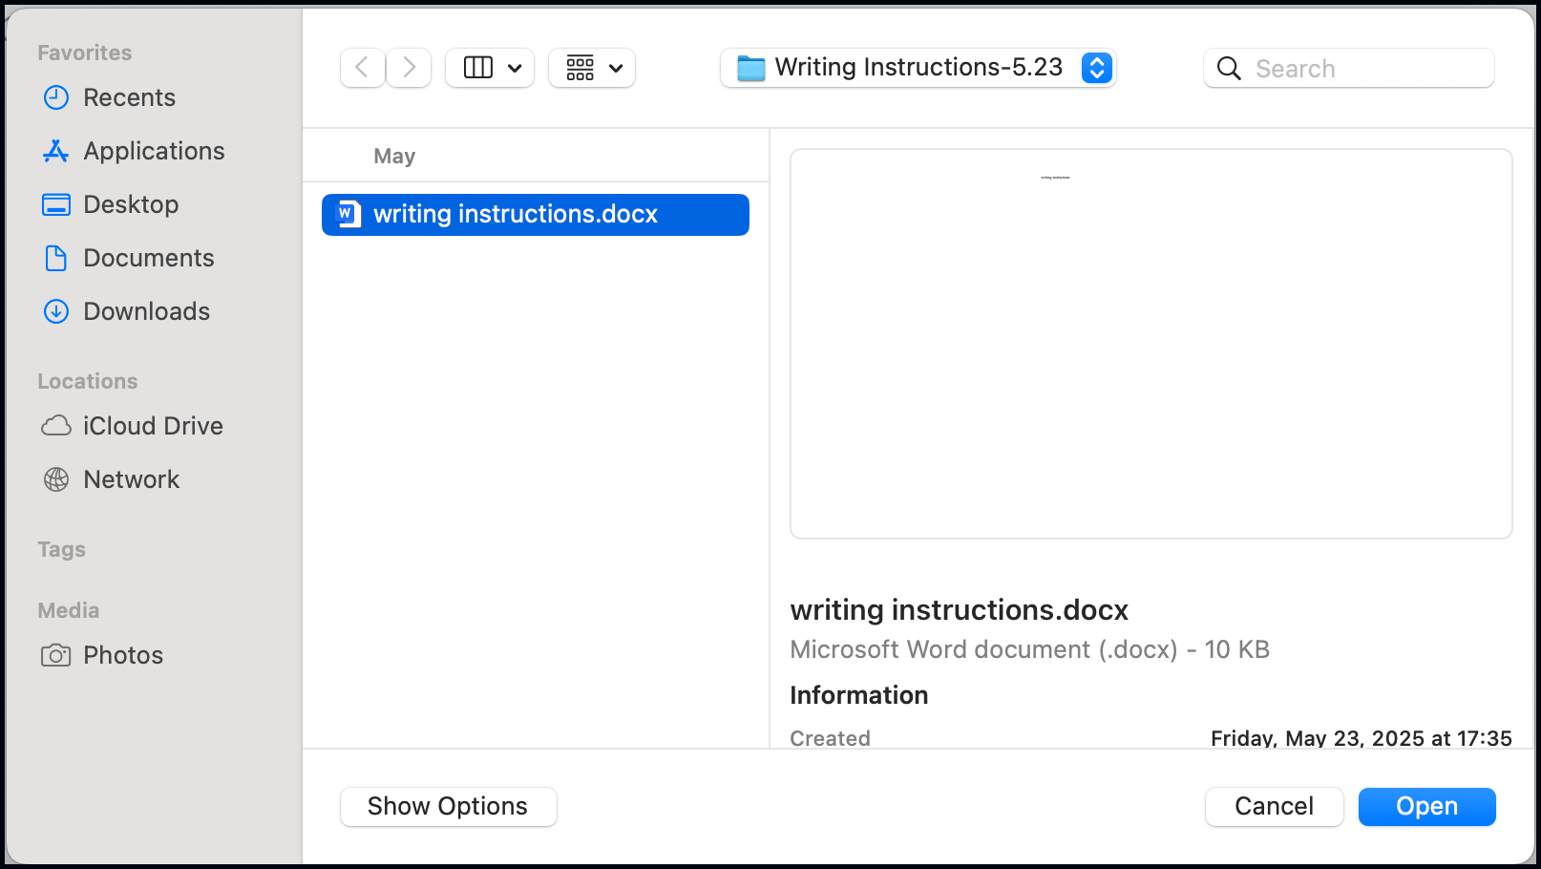Image resolution: width=1541 pixels, height=869 pixels.
Task: Click the blue Open button
Action: tap(1427, 807)
